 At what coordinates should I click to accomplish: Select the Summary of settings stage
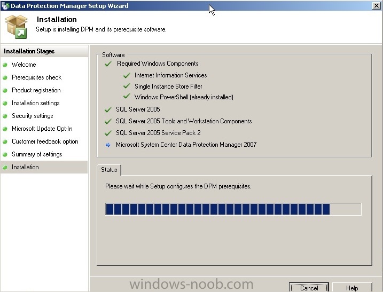pyautogui.click(x=37, y=154)
